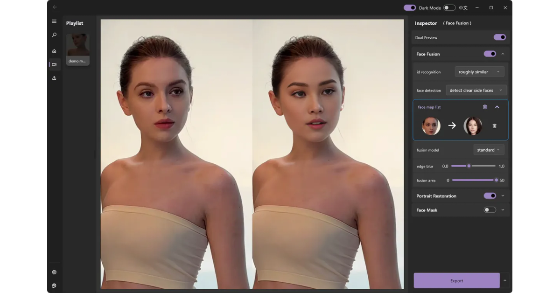Click the cube icon below settings gear
560x293 pixels.
click(54, 286)
